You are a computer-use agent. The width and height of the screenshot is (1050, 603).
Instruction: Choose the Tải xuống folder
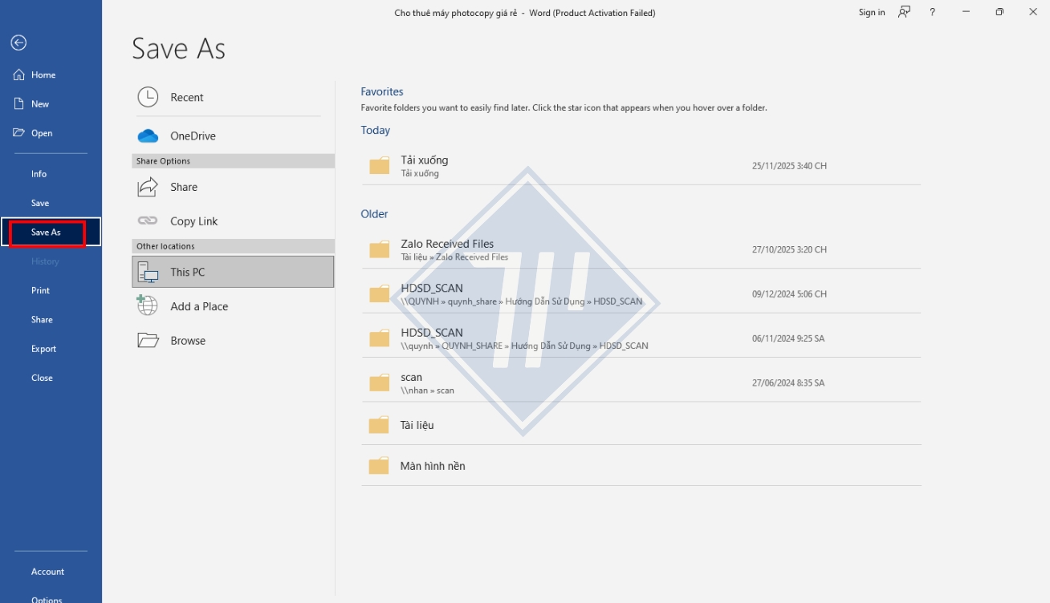[425, 165]
